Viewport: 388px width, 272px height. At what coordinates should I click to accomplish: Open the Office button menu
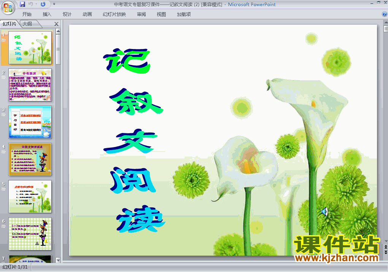click(x=8, y=8)
